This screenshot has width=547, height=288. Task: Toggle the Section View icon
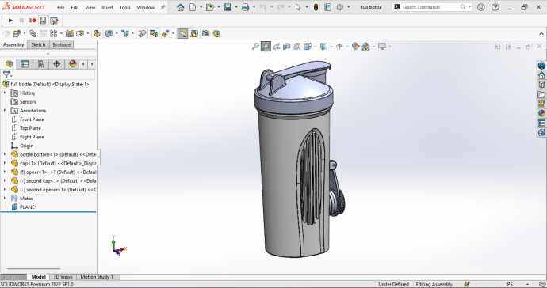287,47
